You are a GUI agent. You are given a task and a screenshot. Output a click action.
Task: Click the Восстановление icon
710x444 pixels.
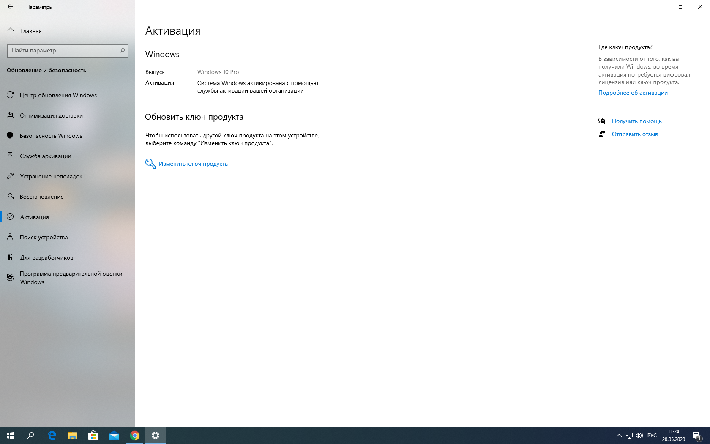pos(10,197)
